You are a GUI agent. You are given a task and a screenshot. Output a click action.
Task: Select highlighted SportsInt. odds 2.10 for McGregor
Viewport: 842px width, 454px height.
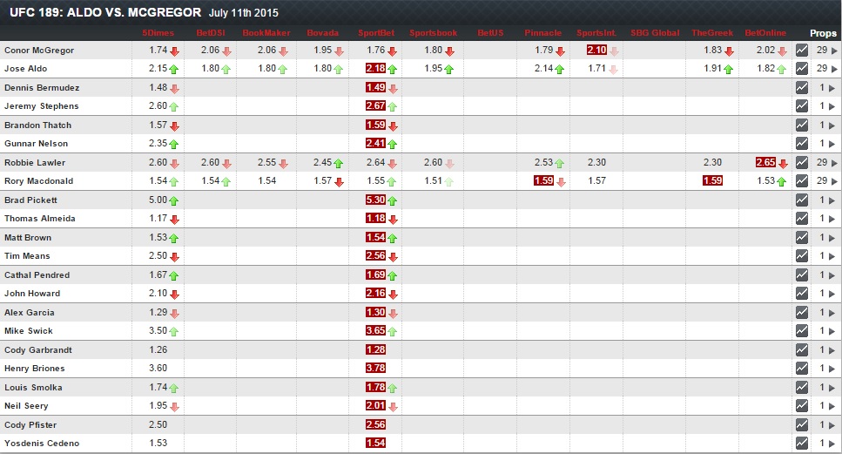click(596, 50)
